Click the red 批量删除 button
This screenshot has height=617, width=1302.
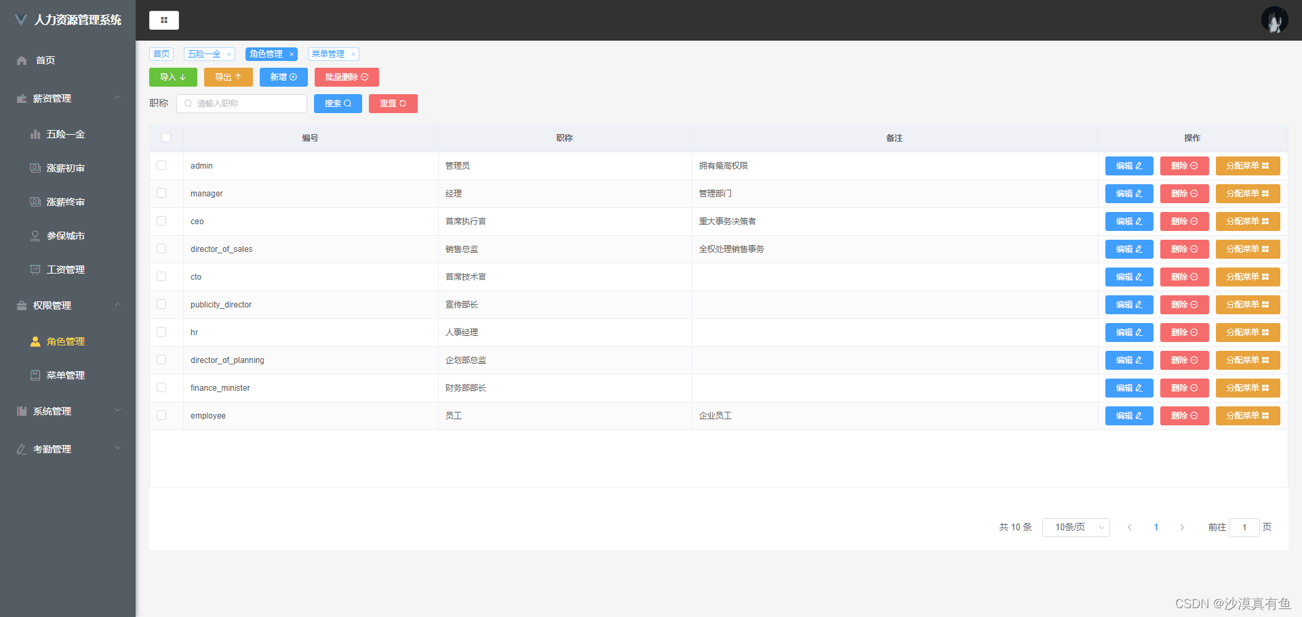(x=347, y=77)
